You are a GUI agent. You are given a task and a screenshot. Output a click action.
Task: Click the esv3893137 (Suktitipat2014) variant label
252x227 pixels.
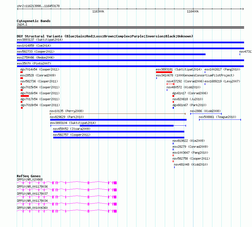pyautogui.click(x=40, y=40)
